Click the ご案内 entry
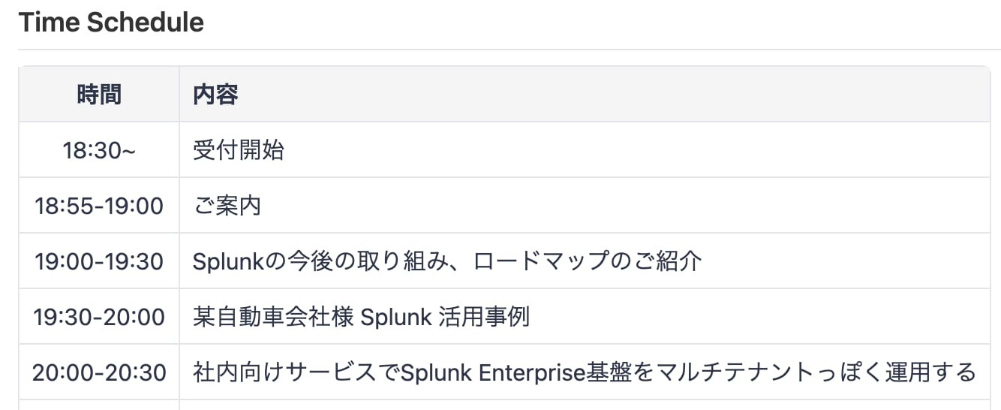This screenshot has width=1001, height=410. [x=227, y=206]
